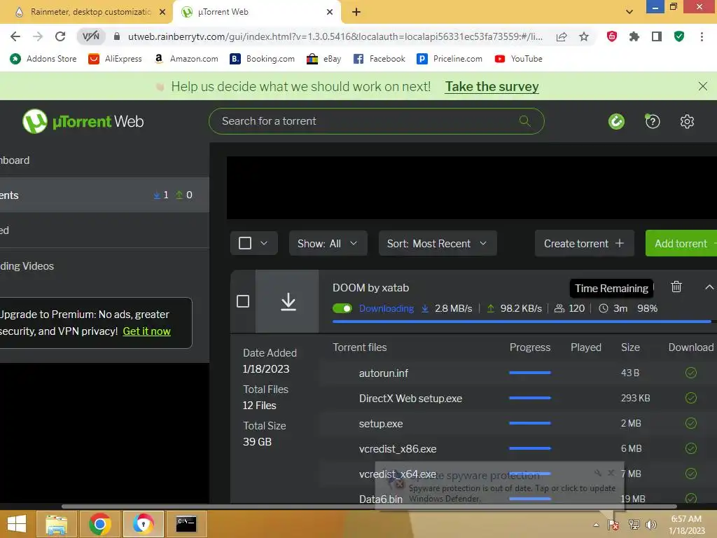Expand the select-all dropdown chevron
Viewport: 717px width, 538px height.
(264, 243)
